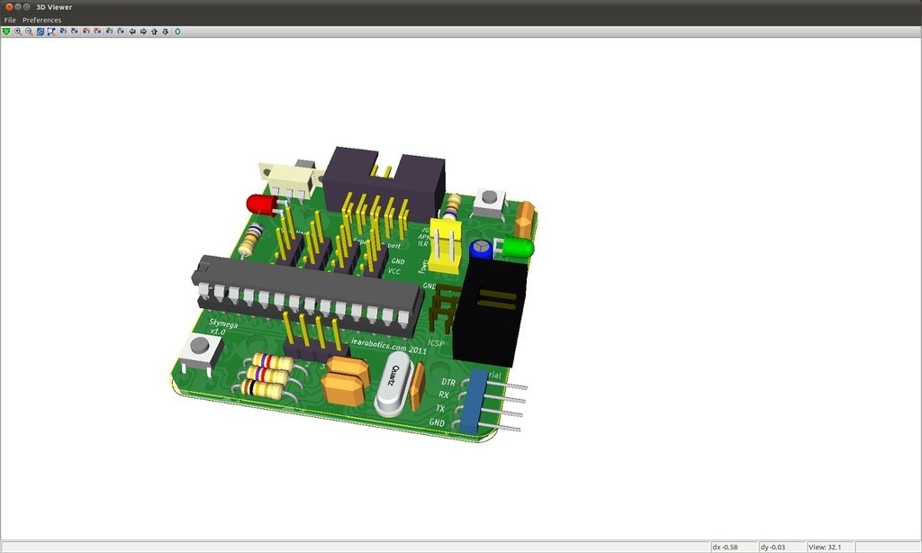Open the File menu
922x553 pixels.
click(10, 20)
